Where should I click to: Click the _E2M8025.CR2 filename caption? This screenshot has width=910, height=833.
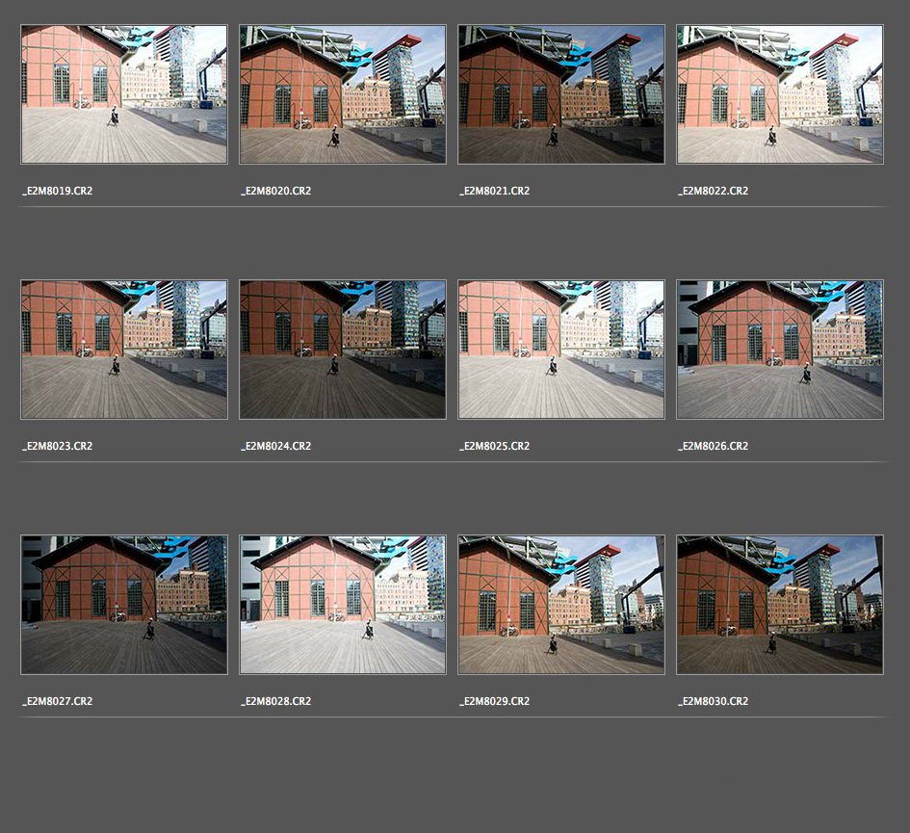[x=495, y=446]
